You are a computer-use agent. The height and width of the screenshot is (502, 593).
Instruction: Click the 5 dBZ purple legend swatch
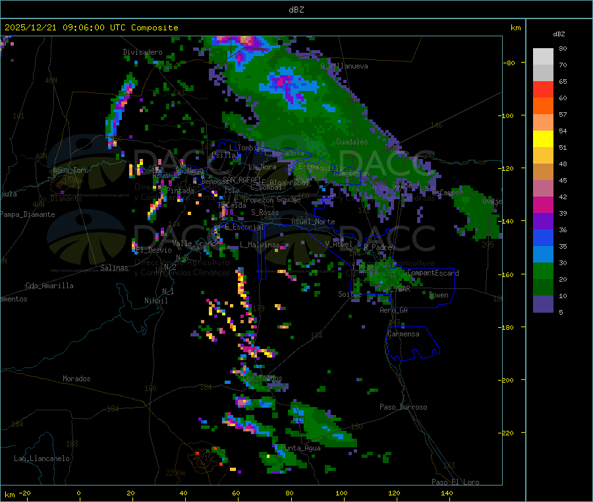[x=543, y=304]
